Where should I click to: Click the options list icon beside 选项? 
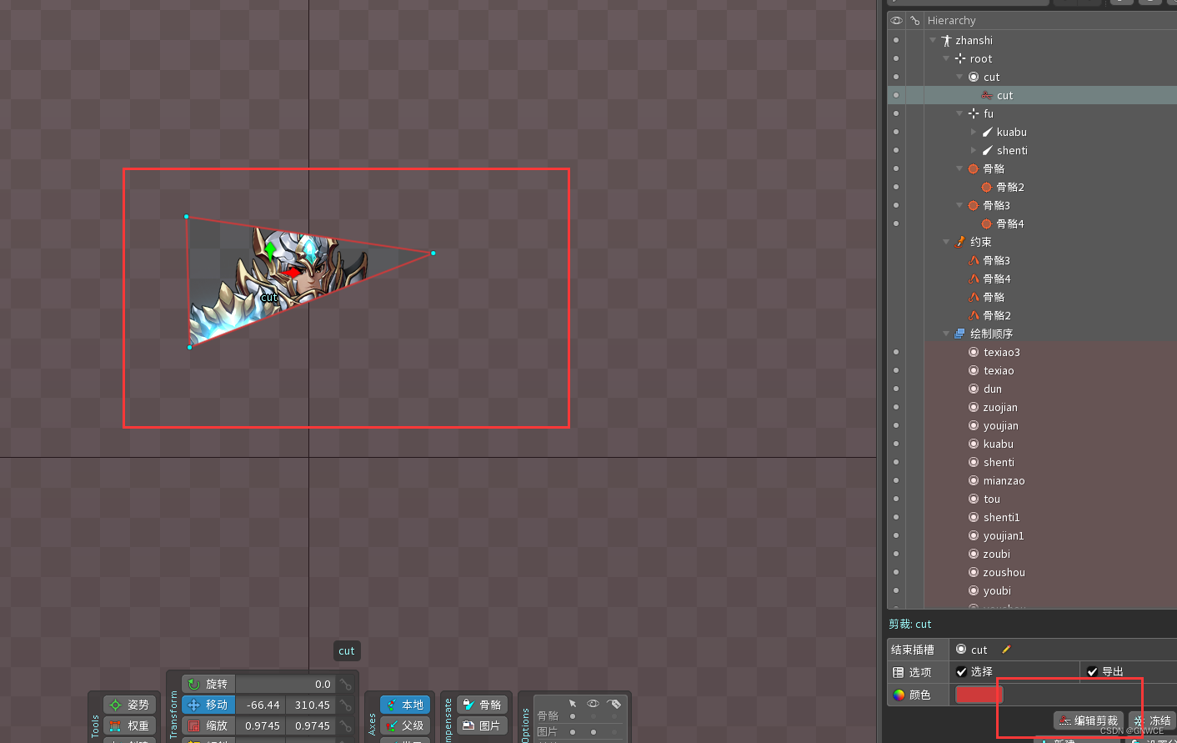(899, 672)
